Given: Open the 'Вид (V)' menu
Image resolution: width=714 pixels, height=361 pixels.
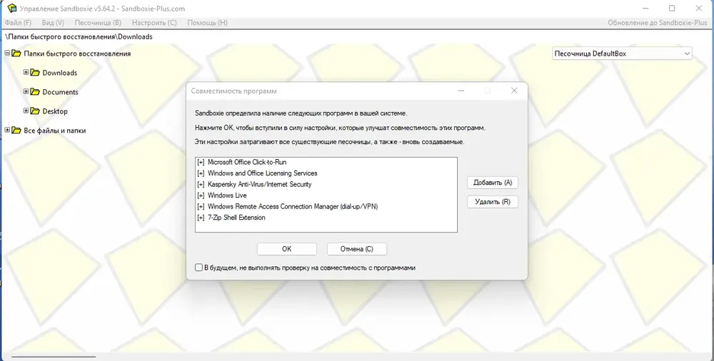Looking at the screenshot, I should pyautogui.click(x=53, y=23).
